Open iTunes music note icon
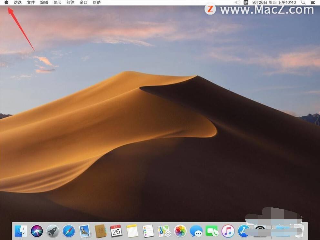The height and width of the screenshot is (240, 320). click(228, 231)
